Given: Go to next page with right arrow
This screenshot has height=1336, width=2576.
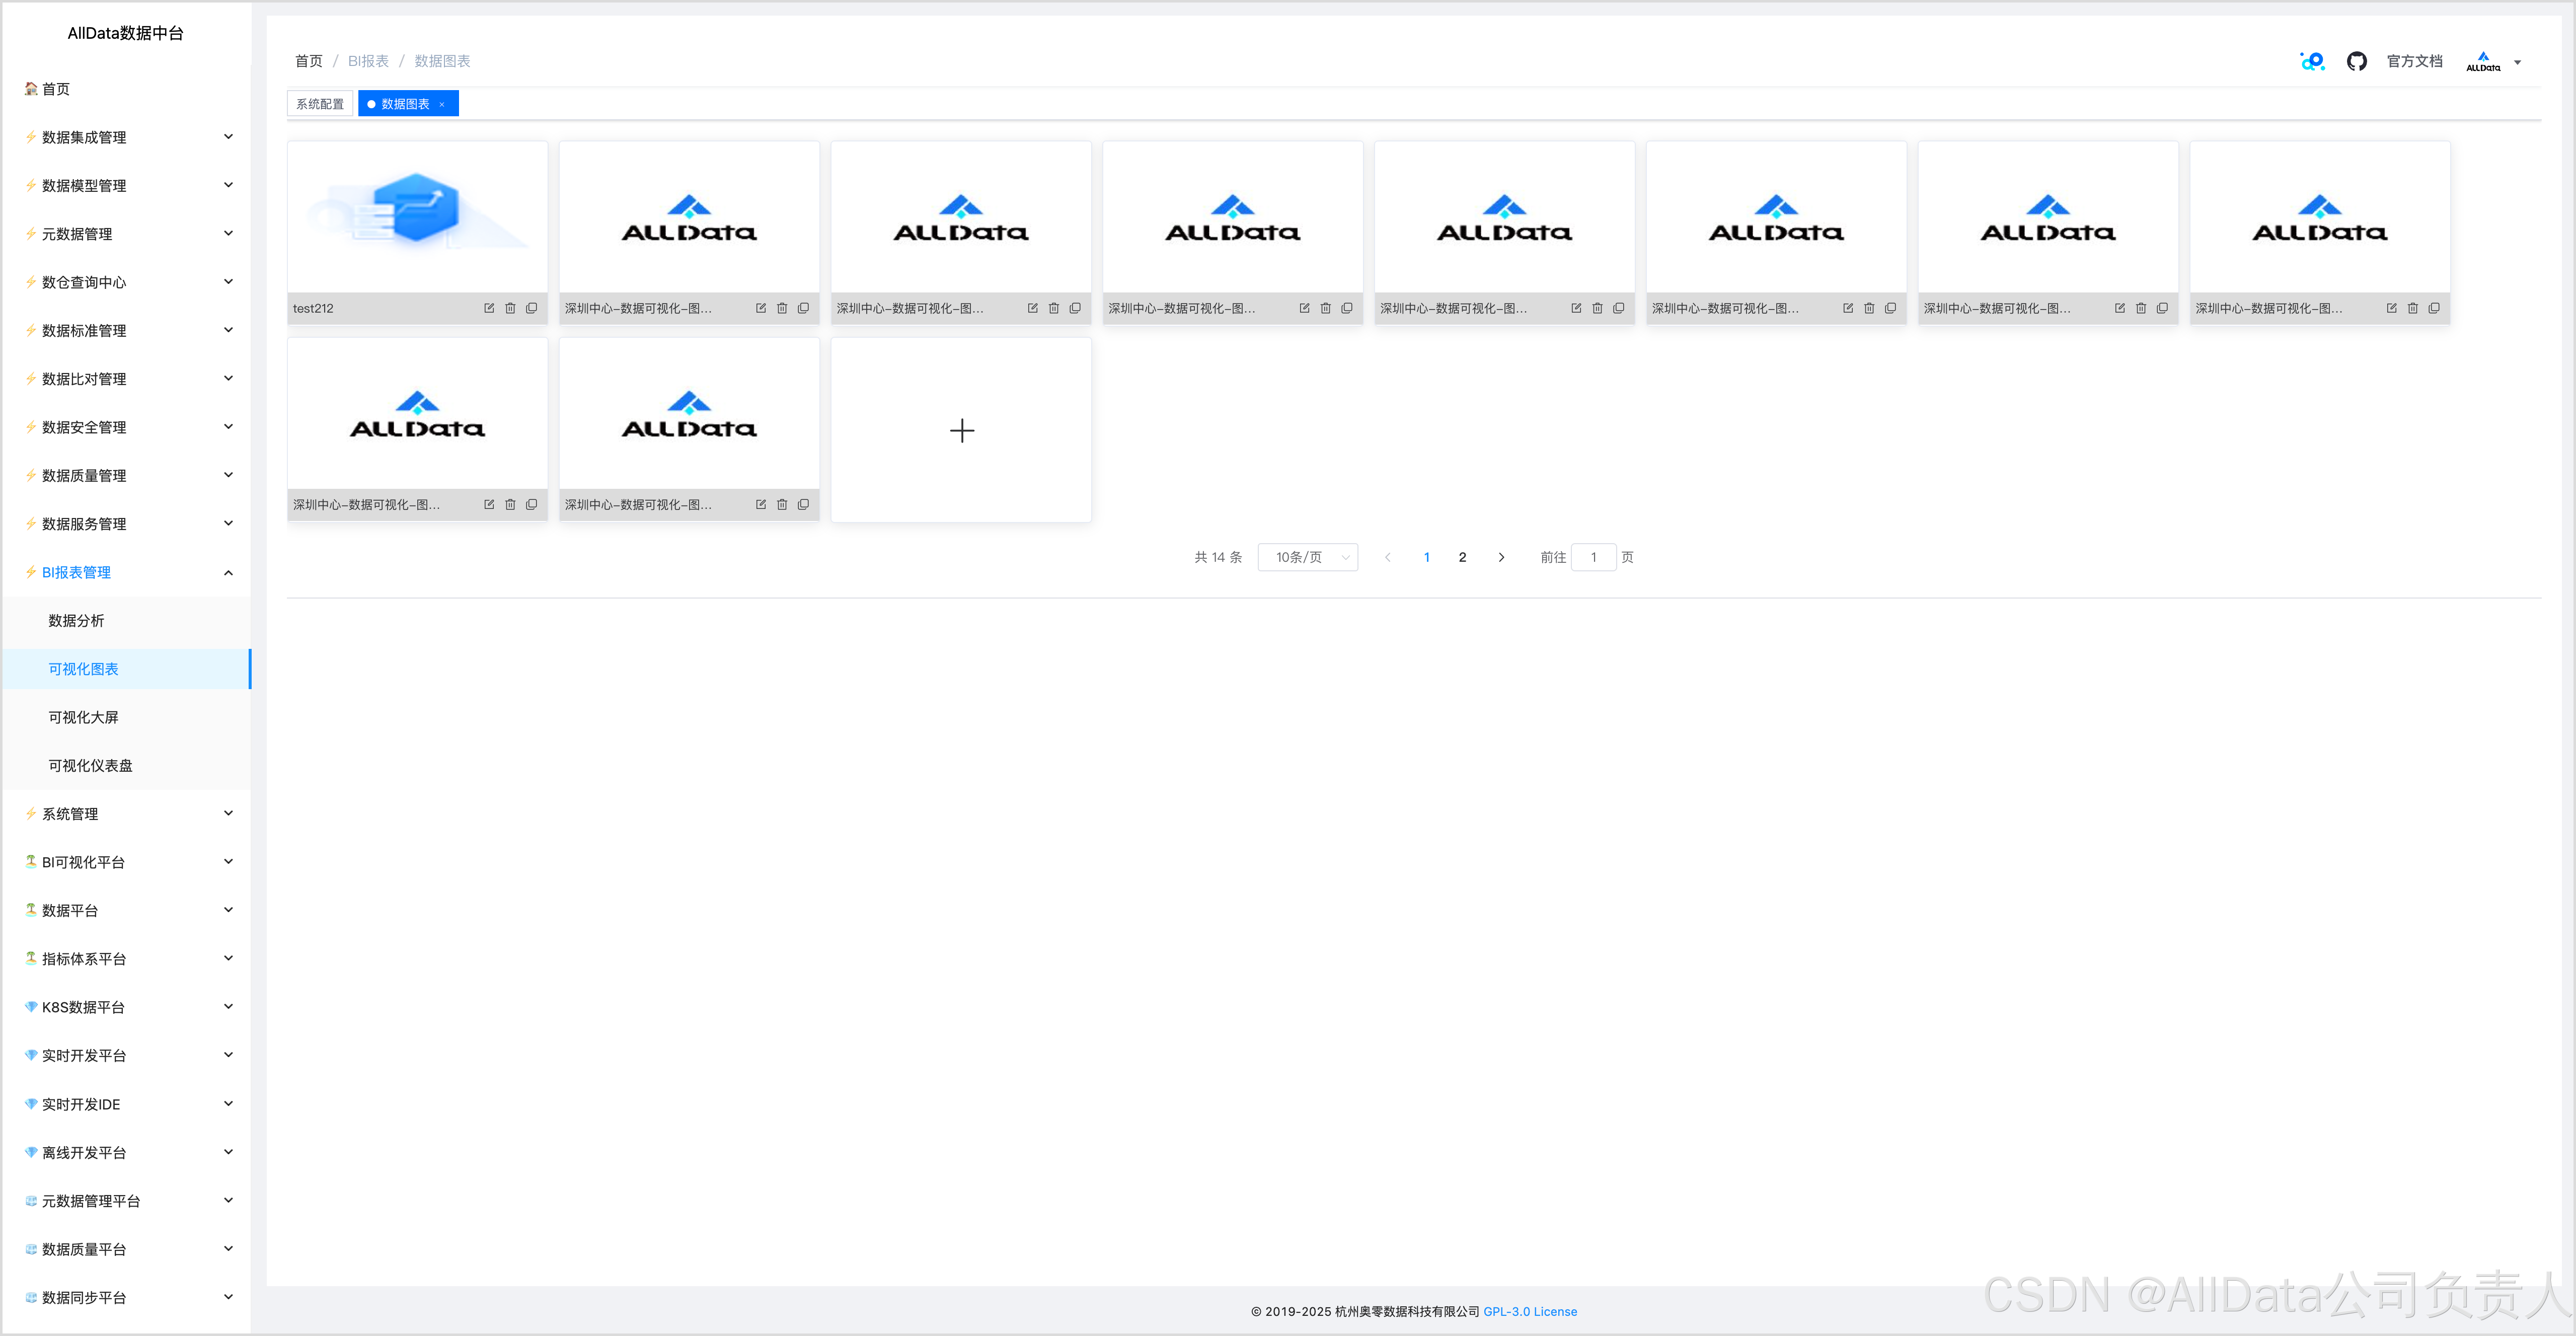Looking at the screenshot, I should [1500, 557].
